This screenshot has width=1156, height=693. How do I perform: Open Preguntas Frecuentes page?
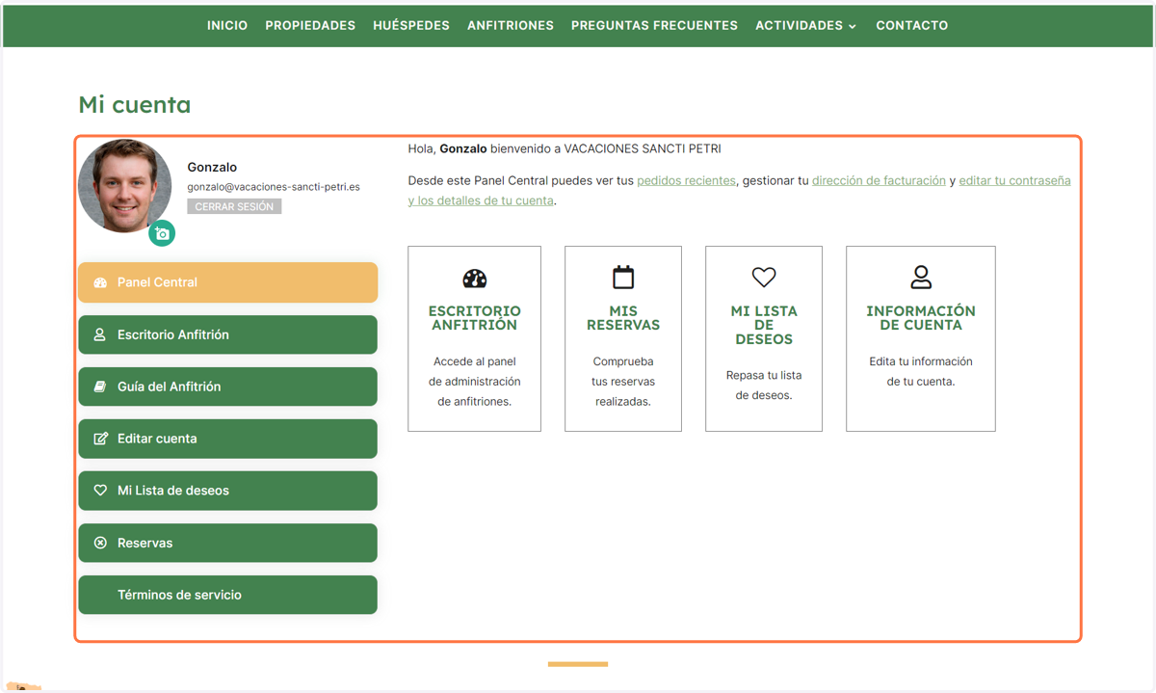[x=654, y=26]
